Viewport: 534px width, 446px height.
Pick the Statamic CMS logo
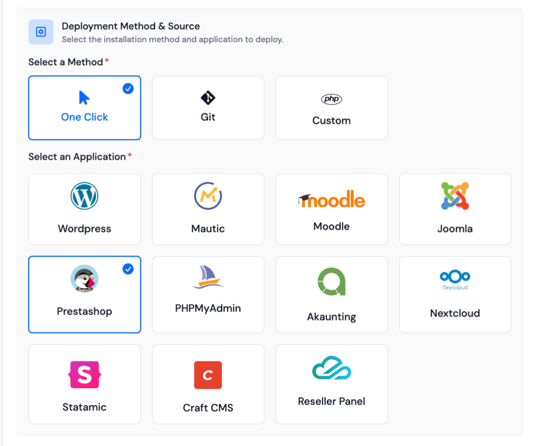pos(85,375)
